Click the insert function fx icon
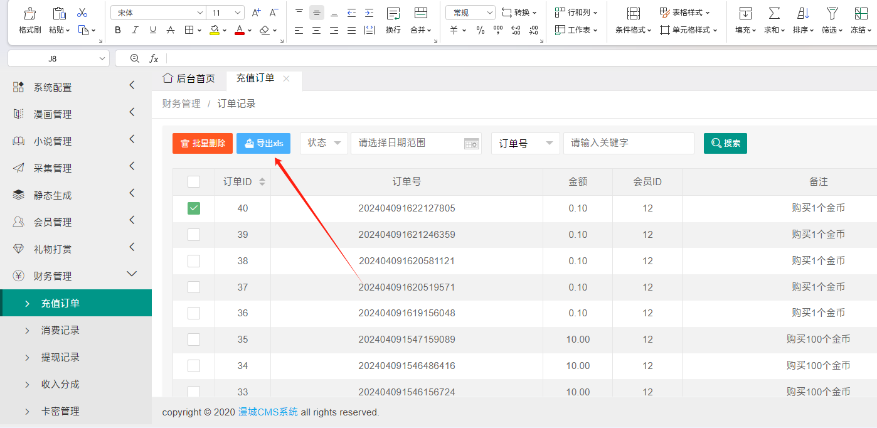877x428 pixels. point(154,58)
